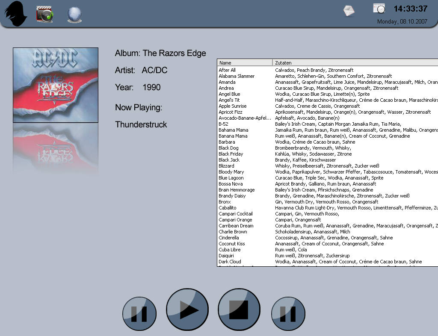Viewport: 438px width, 336px height.
Task: Select the Black Dog row
Action: tap(328, 148)
